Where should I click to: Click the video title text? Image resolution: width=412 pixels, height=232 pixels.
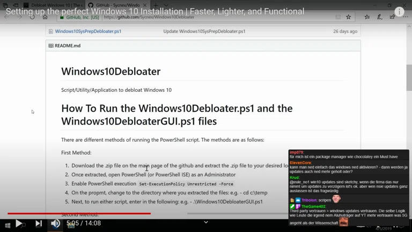click(154, 11)
